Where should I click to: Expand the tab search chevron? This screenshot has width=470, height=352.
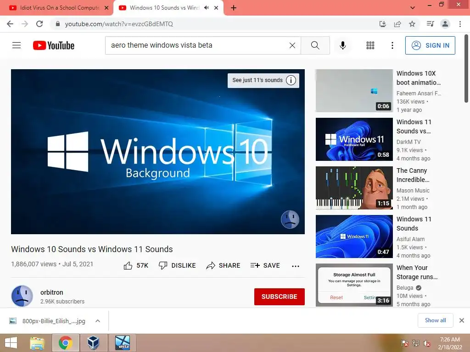click(x=413, y=8)
